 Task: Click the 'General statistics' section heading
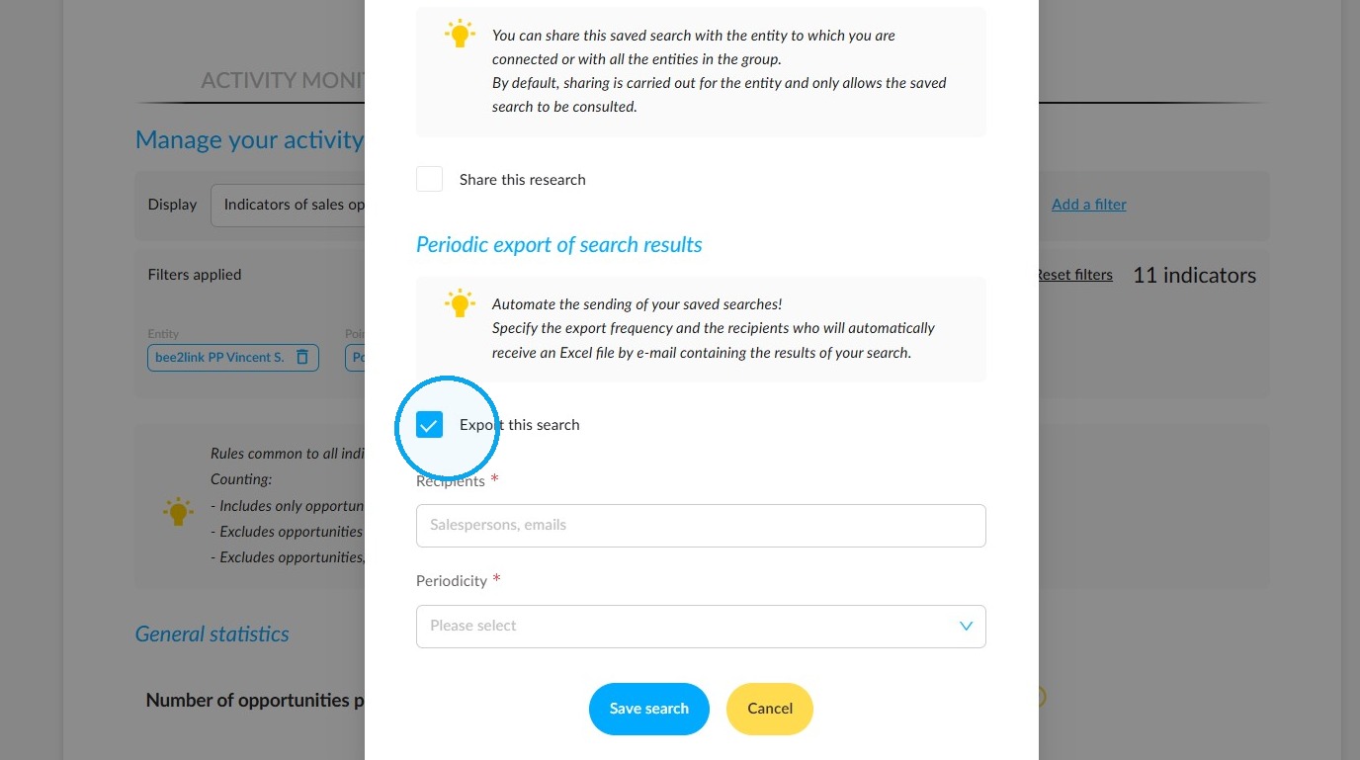(212, 634)
